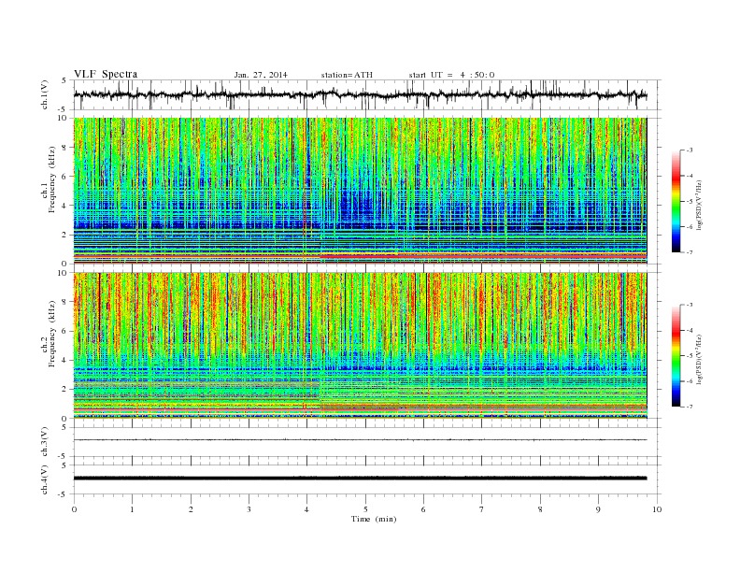This screenshot has height=572, width=740.
Task: Click the "-7" tick on ch.2 colorbar
Action: pyautogui.click(x=690, y=407)
